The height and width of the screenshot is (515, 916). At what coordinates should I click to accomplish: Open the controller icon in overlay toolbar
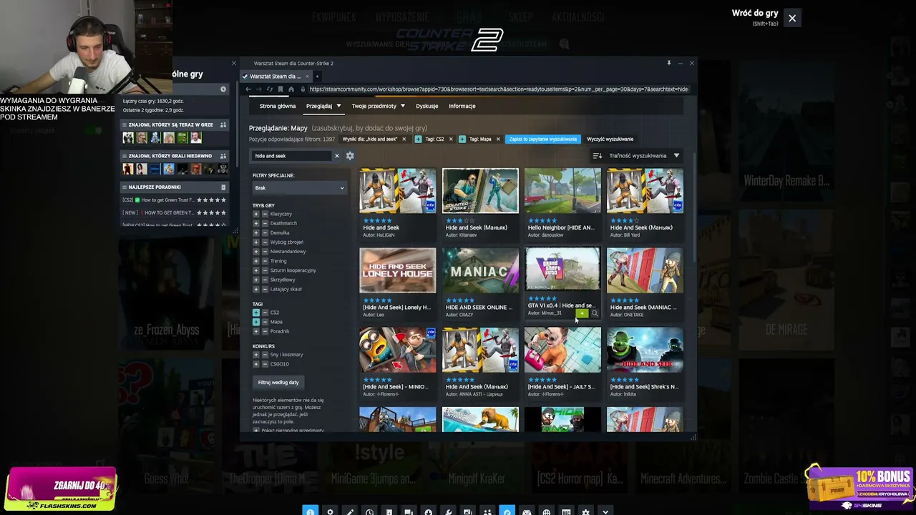click(527, 511)
